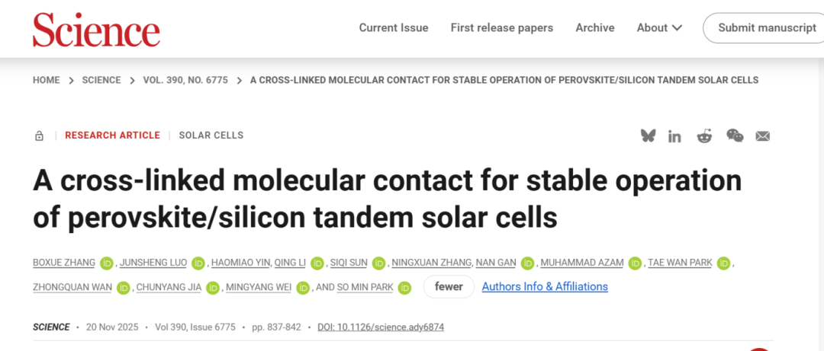The width and height of the screenshot is (824, 351).
Task: Go to First release papers
Action: click(502, 27)
